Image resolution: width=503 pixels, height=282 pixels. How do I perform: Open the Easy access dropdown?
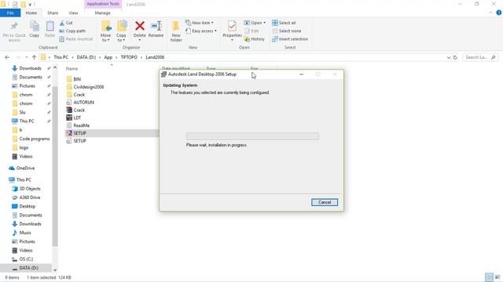point(201,31)
